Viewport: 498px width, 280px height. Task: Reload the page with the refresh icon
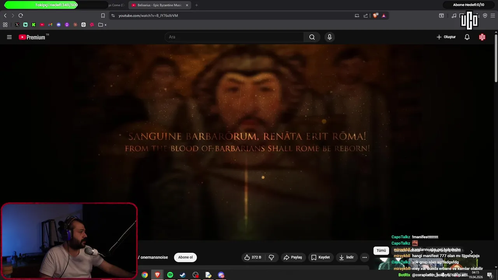(21, 16)
